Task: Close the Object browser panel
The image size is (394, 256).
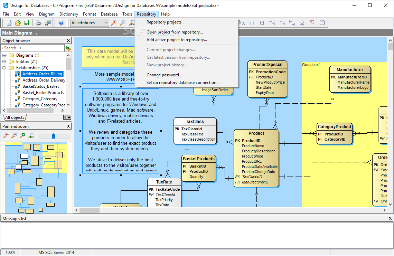Action: point(68,40)
